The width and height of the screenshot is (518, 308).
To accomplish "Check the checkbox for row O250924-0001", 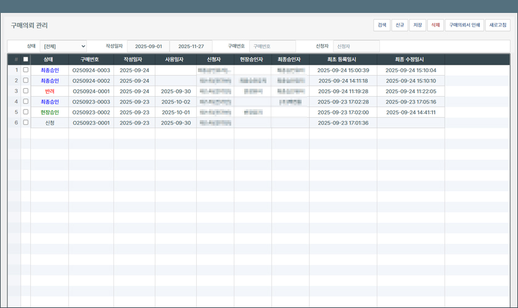I will [x=26, y=91].
